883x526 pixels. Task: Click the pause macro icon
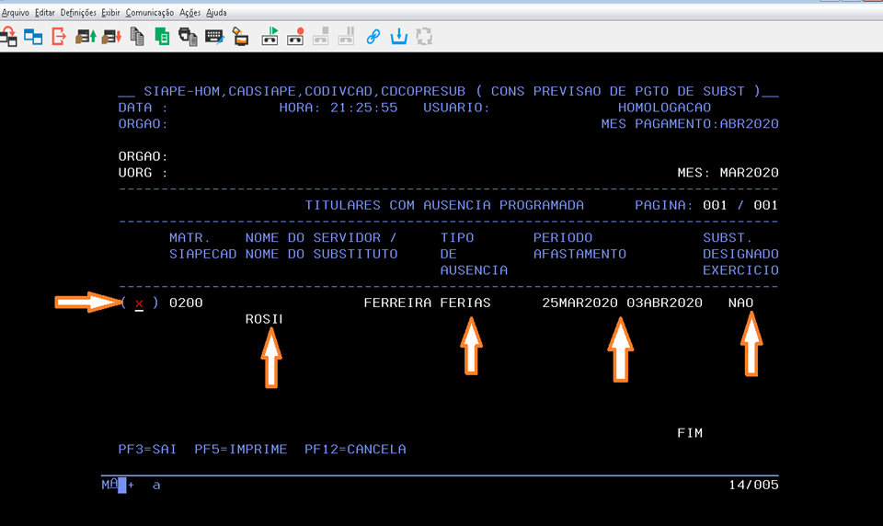tap(347, 37)
